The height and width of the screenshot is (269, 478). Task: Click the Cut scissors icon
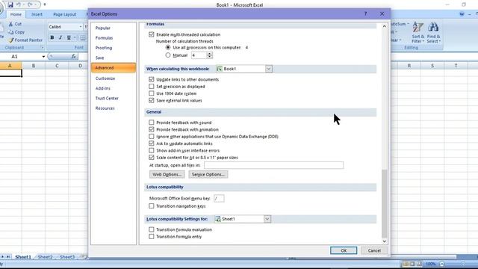coord(10,24)
